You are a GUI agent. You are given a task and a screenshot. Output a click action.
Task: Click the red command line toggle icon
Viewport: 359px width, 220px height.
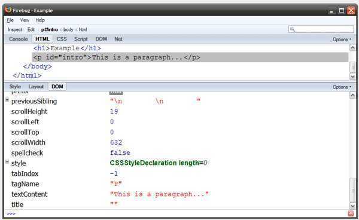(x=351, y=213)
